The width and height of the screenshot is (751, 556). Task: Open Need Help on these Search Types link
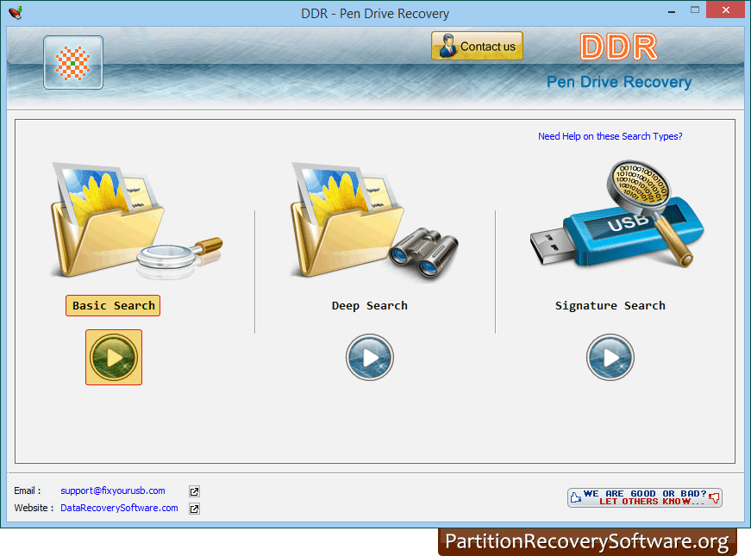tap(610, 136)
